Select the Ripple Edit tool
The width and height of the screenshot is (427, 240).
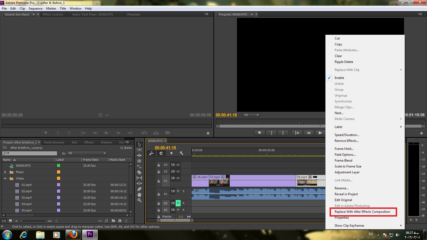coord(139,155)
